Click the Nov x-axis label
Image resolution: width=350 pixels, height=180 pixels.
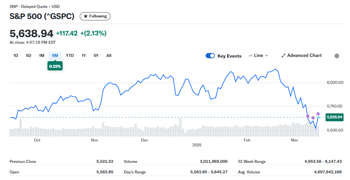click(x=94, y=140)
